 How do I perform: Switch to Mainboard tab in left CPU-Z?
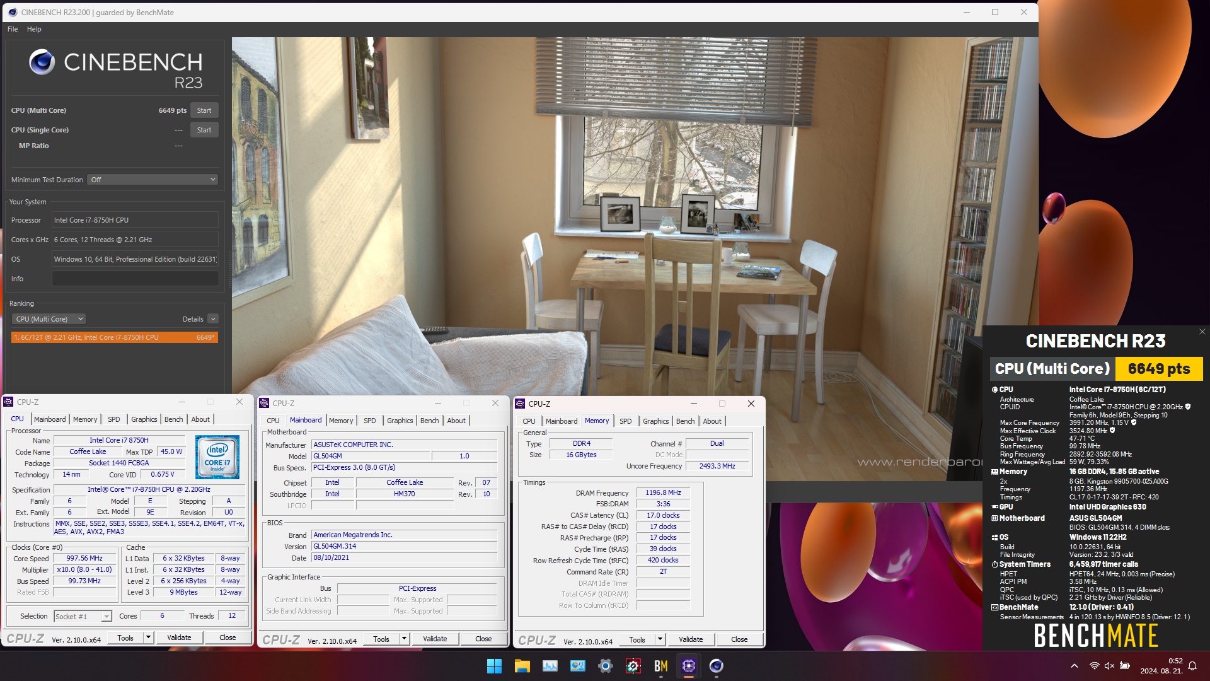point(50,419)
